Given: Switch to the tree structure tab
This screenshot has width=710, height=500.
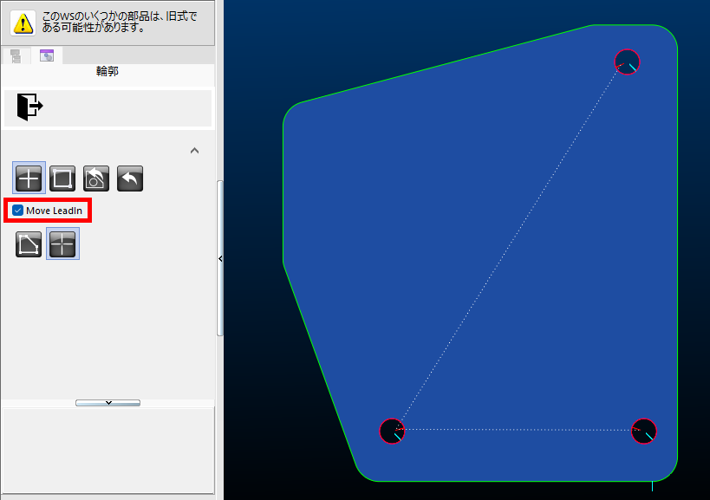Looking at the screenshot, I should 16,56.
